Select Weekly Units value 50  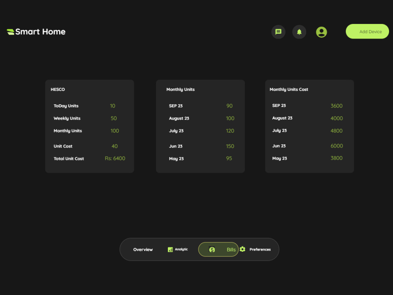click(x=114, y=118)
